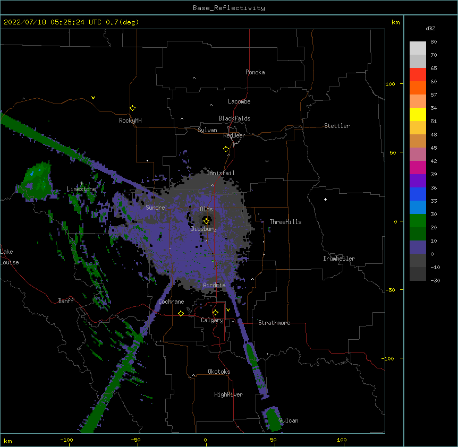Click the Blackfalds city label

[x=234, y=118]
